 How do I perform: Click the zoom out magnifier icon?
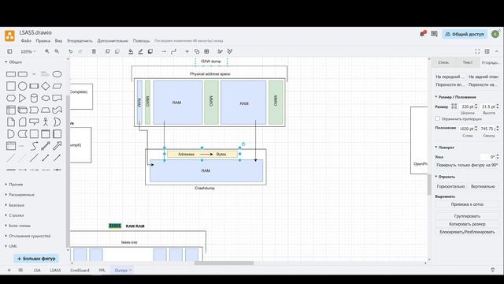coord(57,51)
